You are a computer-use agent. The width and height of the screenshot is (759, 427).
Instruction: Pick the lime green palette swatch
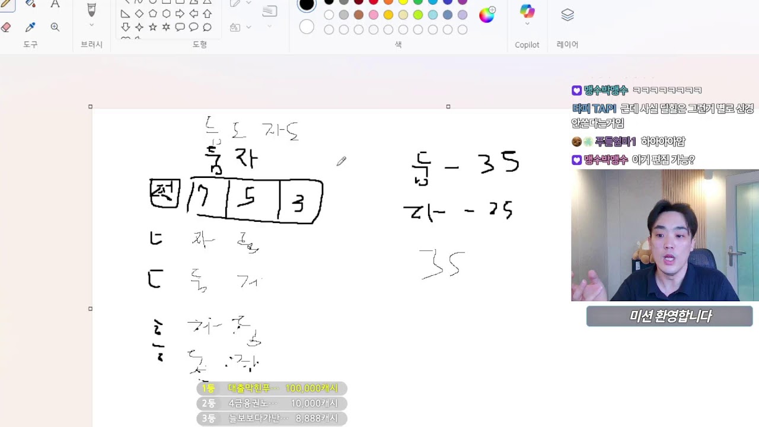point(418,15)
